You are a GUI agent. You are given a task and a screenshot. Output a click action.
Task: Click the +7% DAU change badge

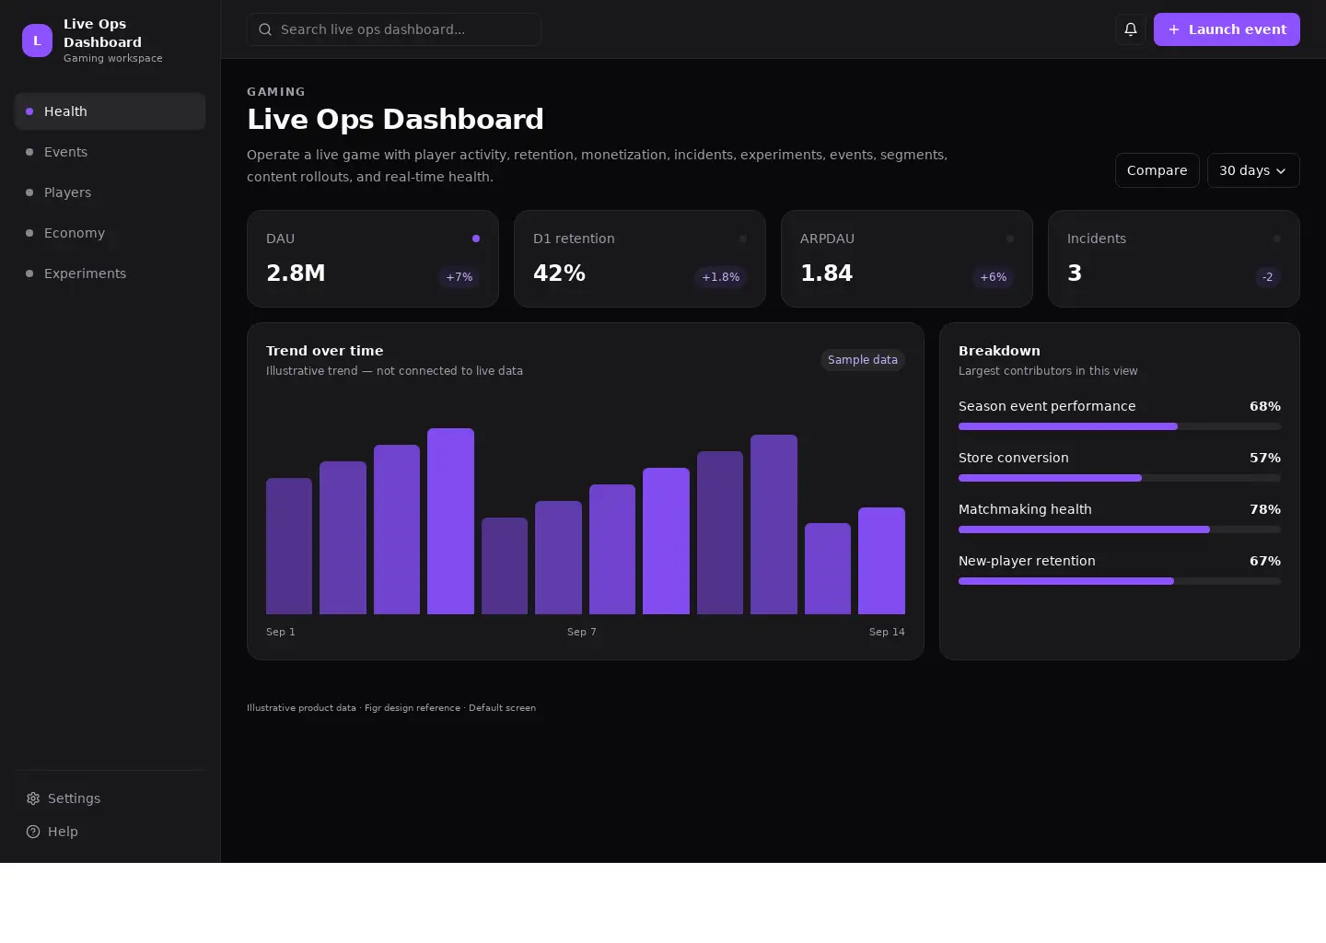click(459, 277)
